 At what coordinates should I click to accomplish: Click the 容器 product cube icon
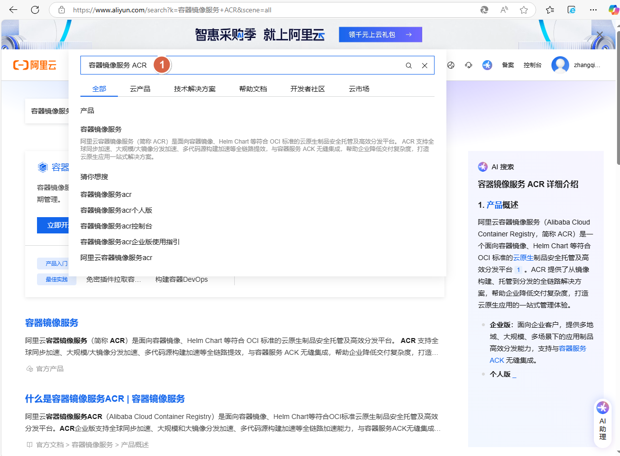click(x=43, y=167)
